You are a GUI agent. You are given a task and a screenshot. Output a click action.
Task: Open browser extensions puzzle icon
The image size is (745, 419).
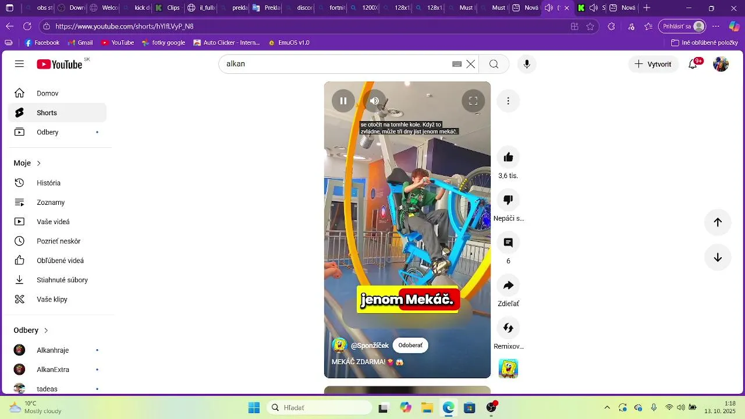pyautogui.click(x=611, y=26)
